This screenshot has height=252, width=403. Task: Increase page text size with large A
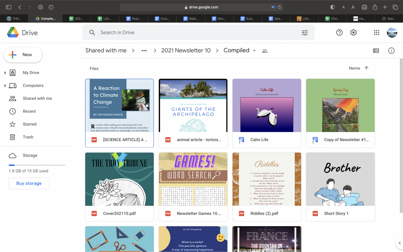point(353,7)
